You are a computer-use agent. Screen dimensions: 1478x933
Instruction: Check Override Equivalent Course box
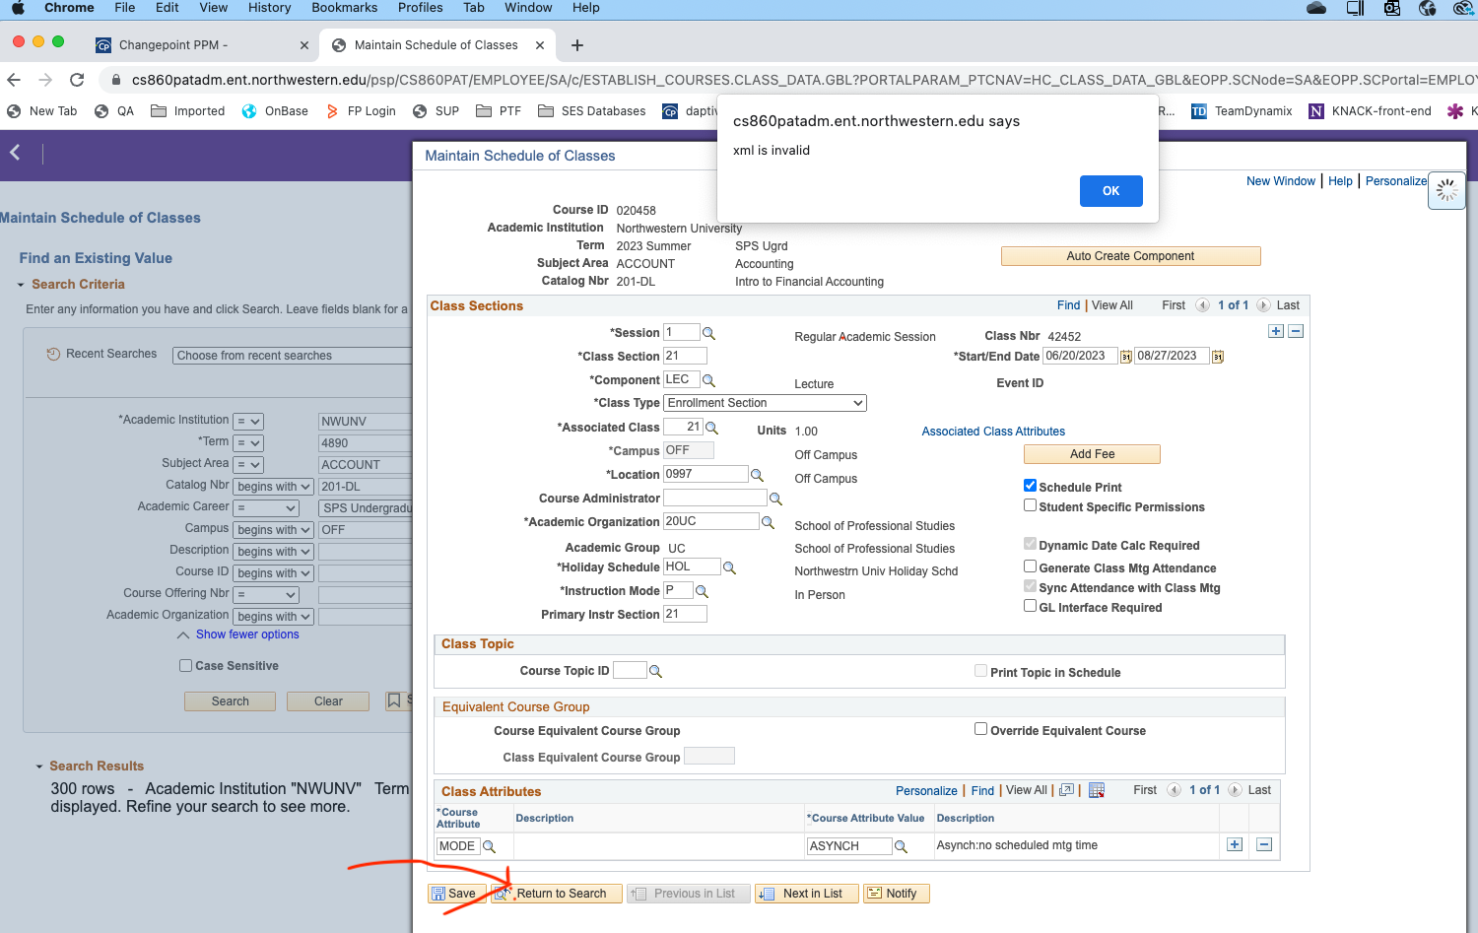tap(980, 729)
